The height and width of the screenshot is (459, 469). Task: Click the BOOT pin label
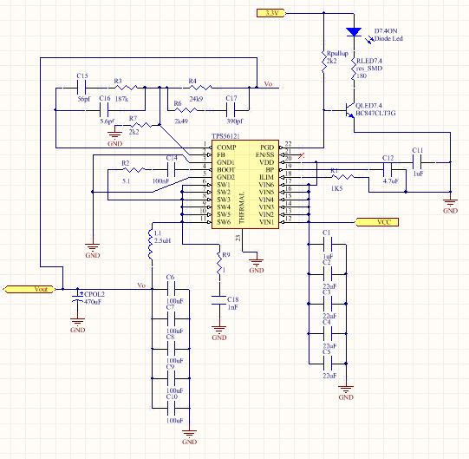coord(225,170)
